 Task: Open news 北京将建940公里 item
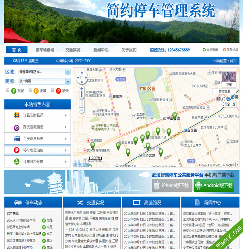click(x=207, y=225)
